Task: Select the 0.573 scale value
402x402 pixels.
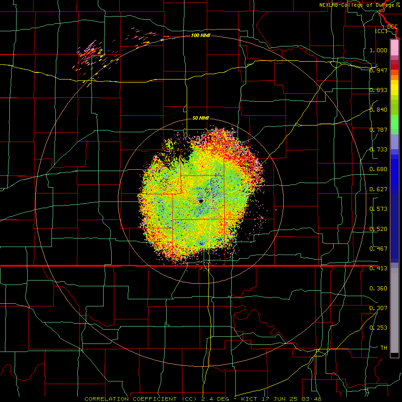Action: click(x=378, y=209)
